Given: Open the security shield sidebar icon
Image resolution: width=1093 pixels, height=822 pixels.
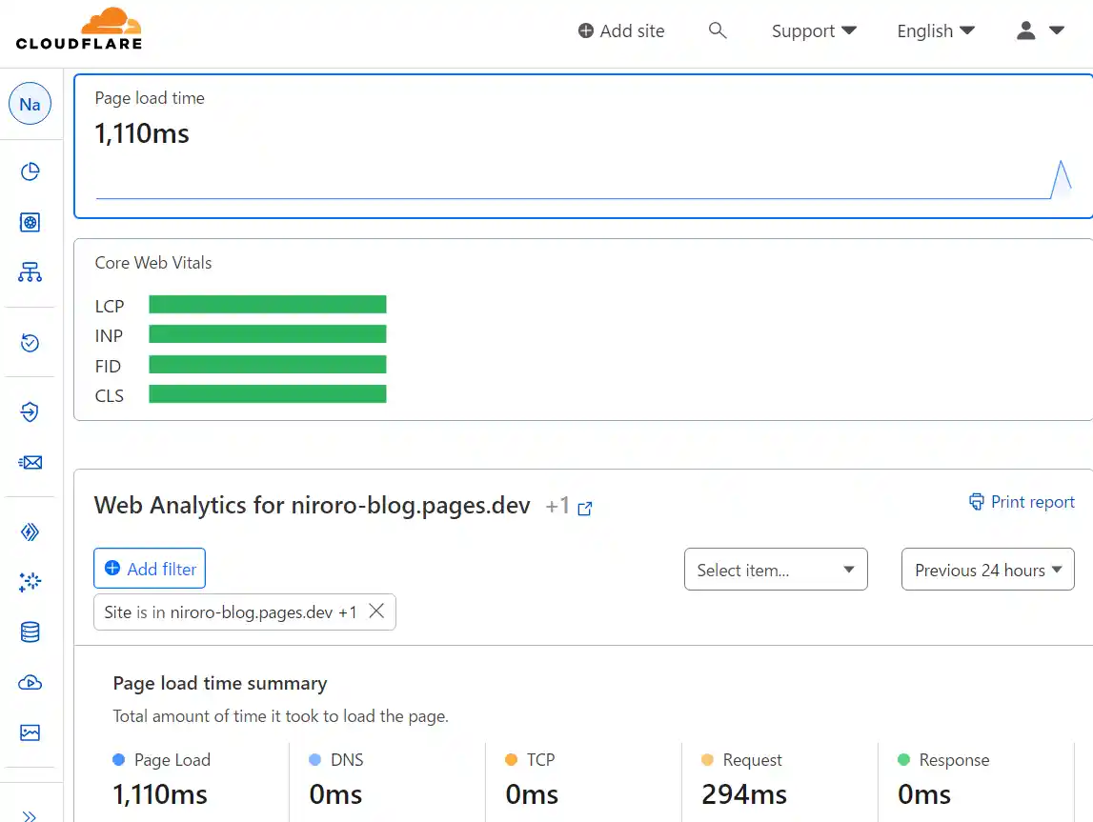Looking at the screenshot, I should [30, 412].
